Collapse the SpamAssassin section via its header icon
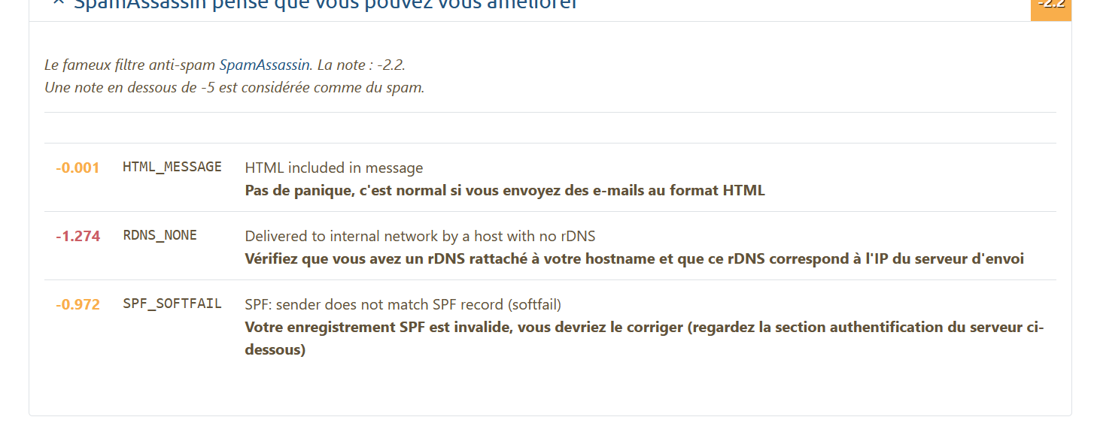This screenshot has width=1097, height=426. [58, 2]
